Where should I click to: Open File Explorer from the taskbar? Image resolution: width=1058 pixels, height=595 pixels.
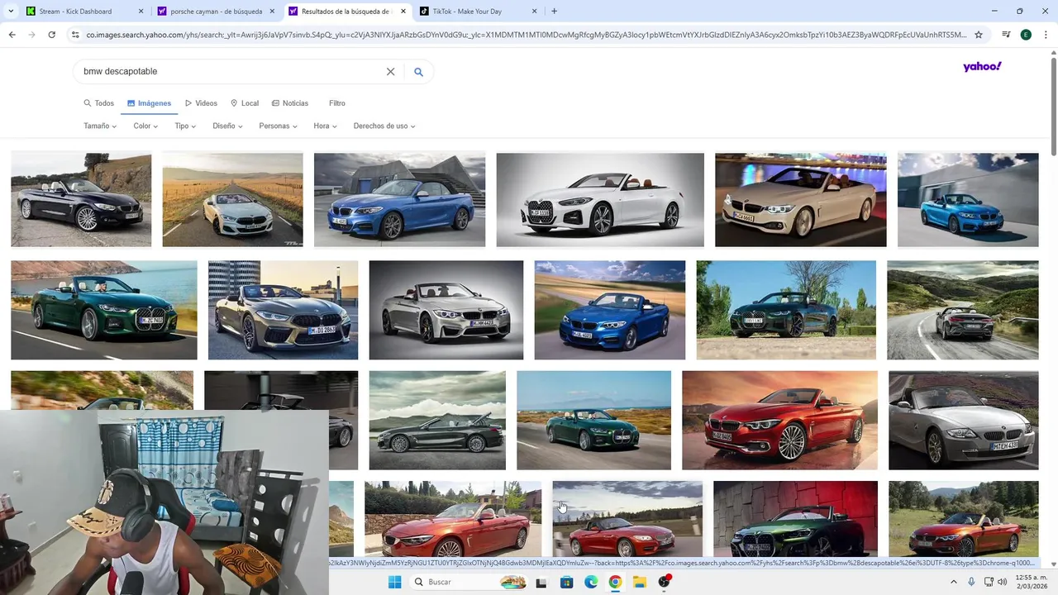click(x=640, y=582)
